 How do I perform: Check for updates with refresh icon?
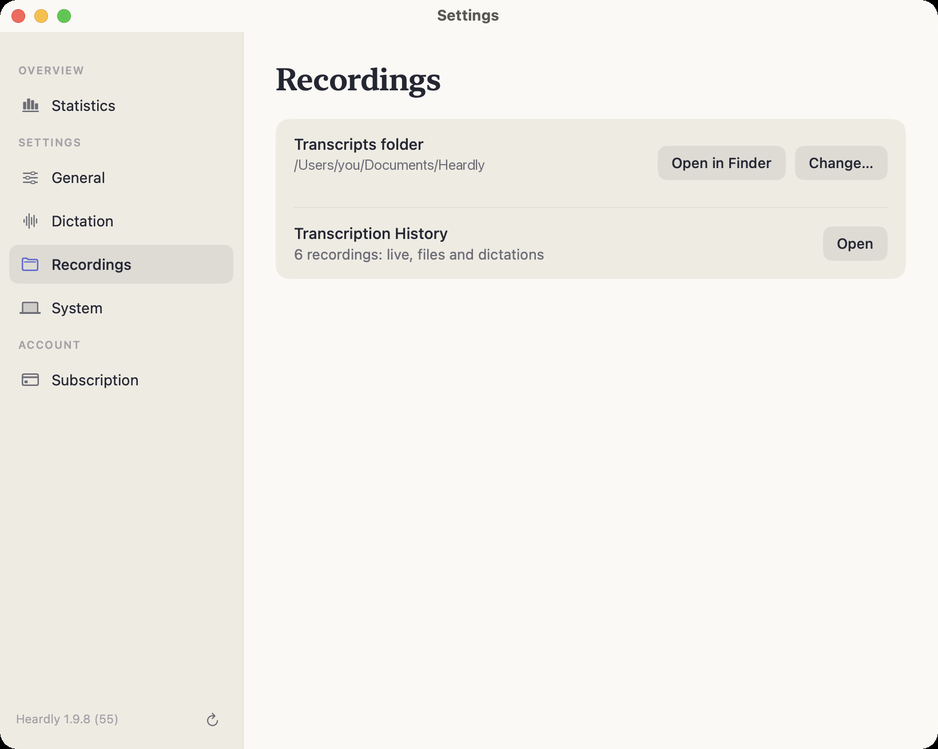(212, 719)
